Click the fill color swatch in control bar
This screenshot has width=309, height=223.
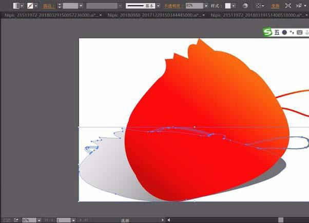click(16, 5)
